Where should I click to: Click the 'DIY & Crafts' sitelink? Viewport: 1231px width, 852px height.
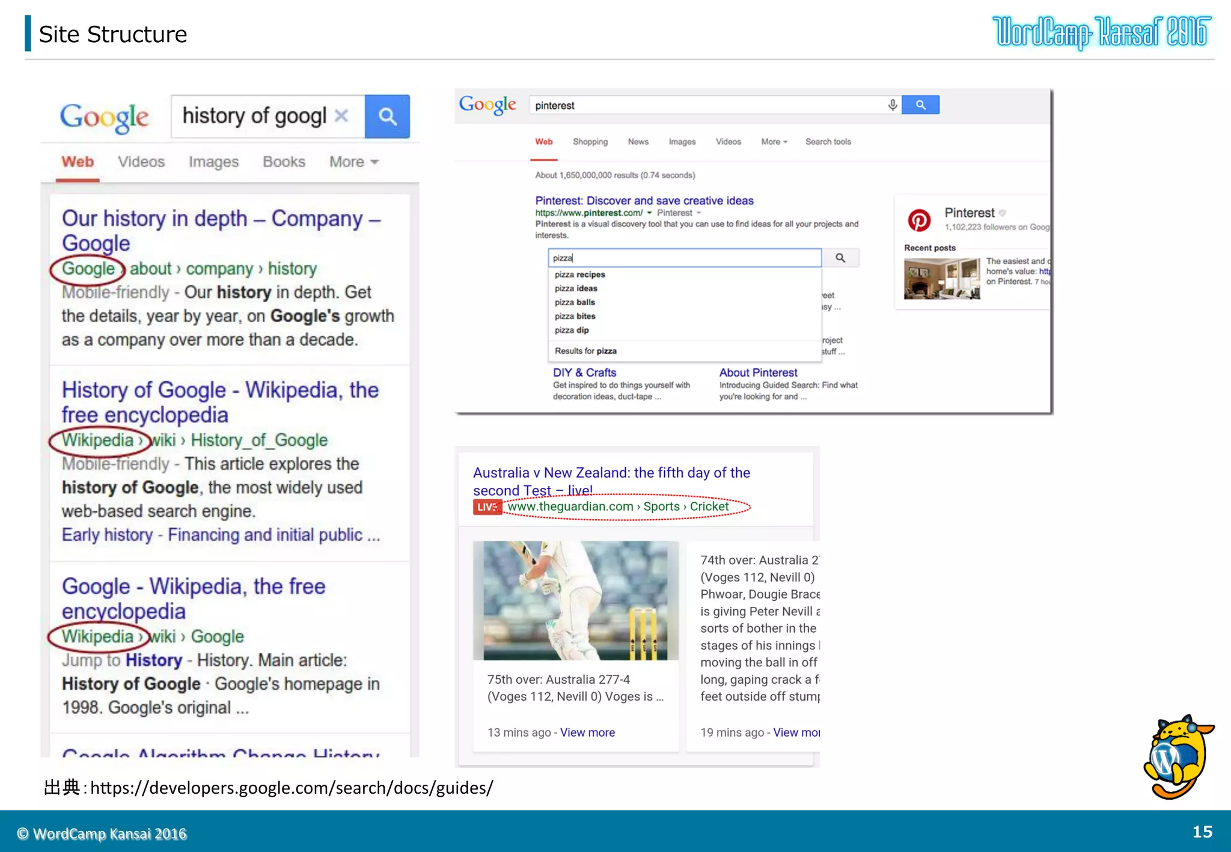pos(584,373)
